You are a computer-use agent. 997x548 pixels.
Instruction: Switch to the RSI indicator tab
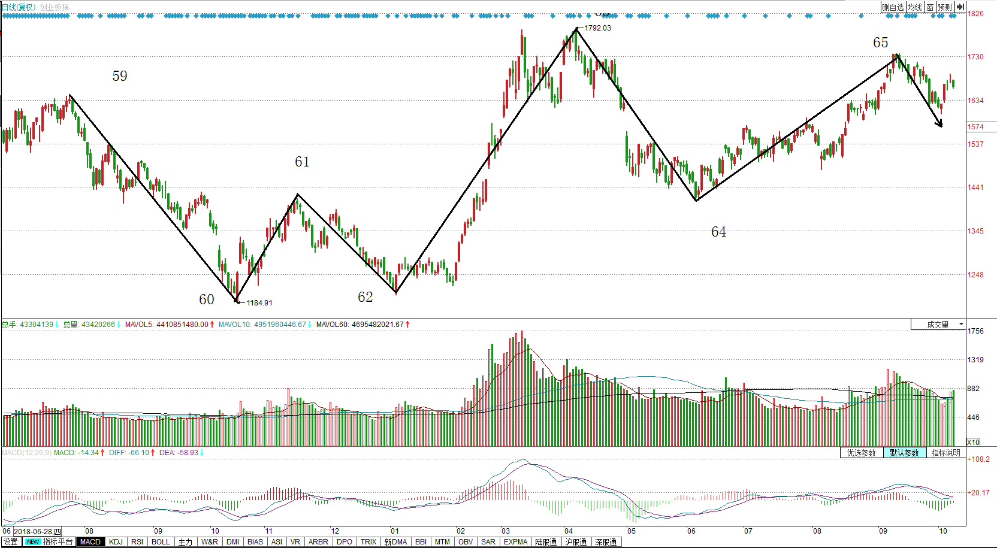(x=137, y=541)
